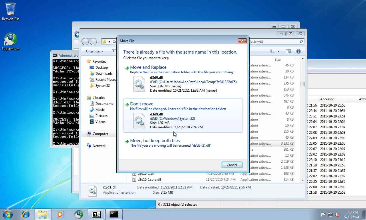Click the 3,232 KB size cell

287,144
